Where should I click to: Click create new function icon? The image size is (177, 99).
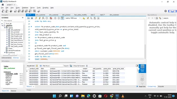point(30,11)
